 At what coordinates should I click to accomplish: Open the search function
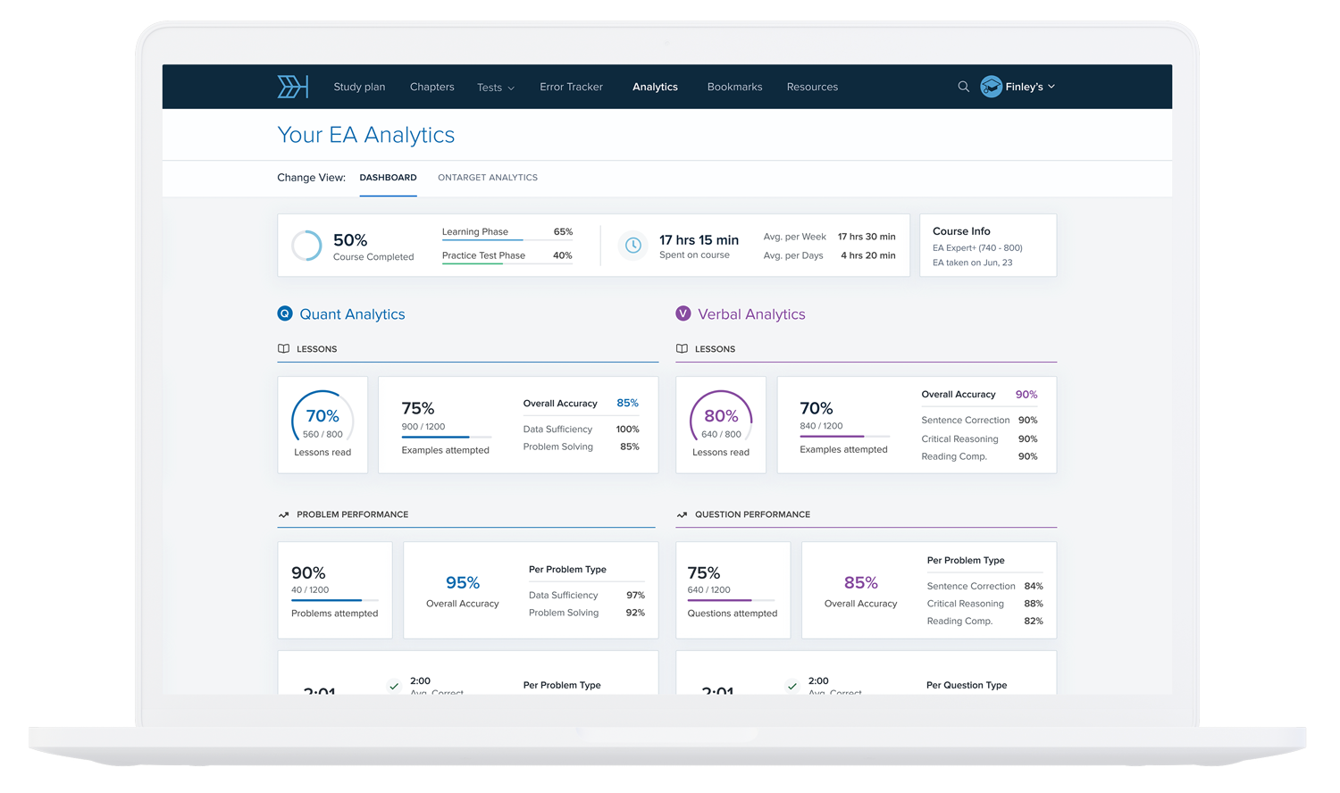(x=963, y=87)
